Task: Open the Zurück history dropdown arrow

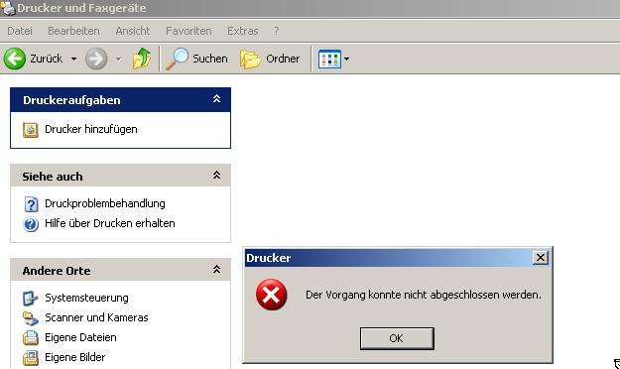Action: [74, 59]
